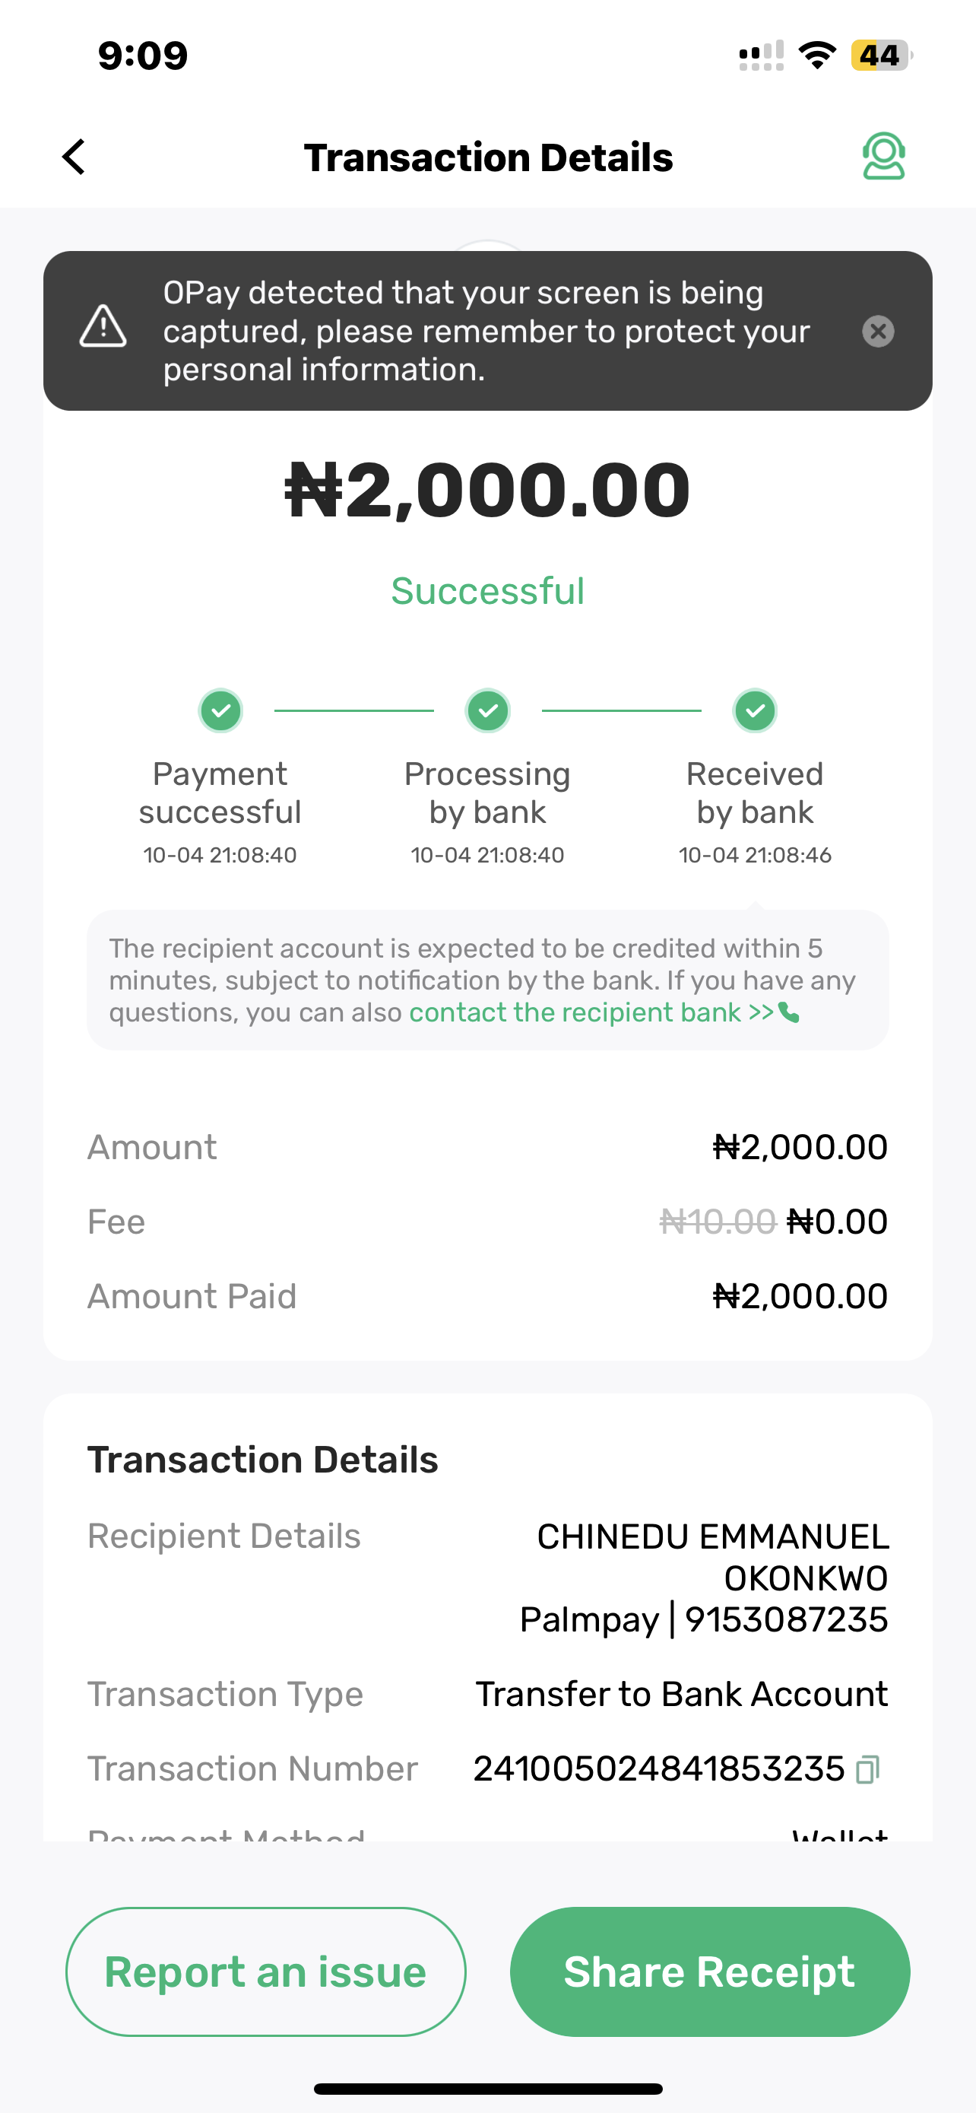
Task: Tap the Received by bank checkmark
Action: 755,710
